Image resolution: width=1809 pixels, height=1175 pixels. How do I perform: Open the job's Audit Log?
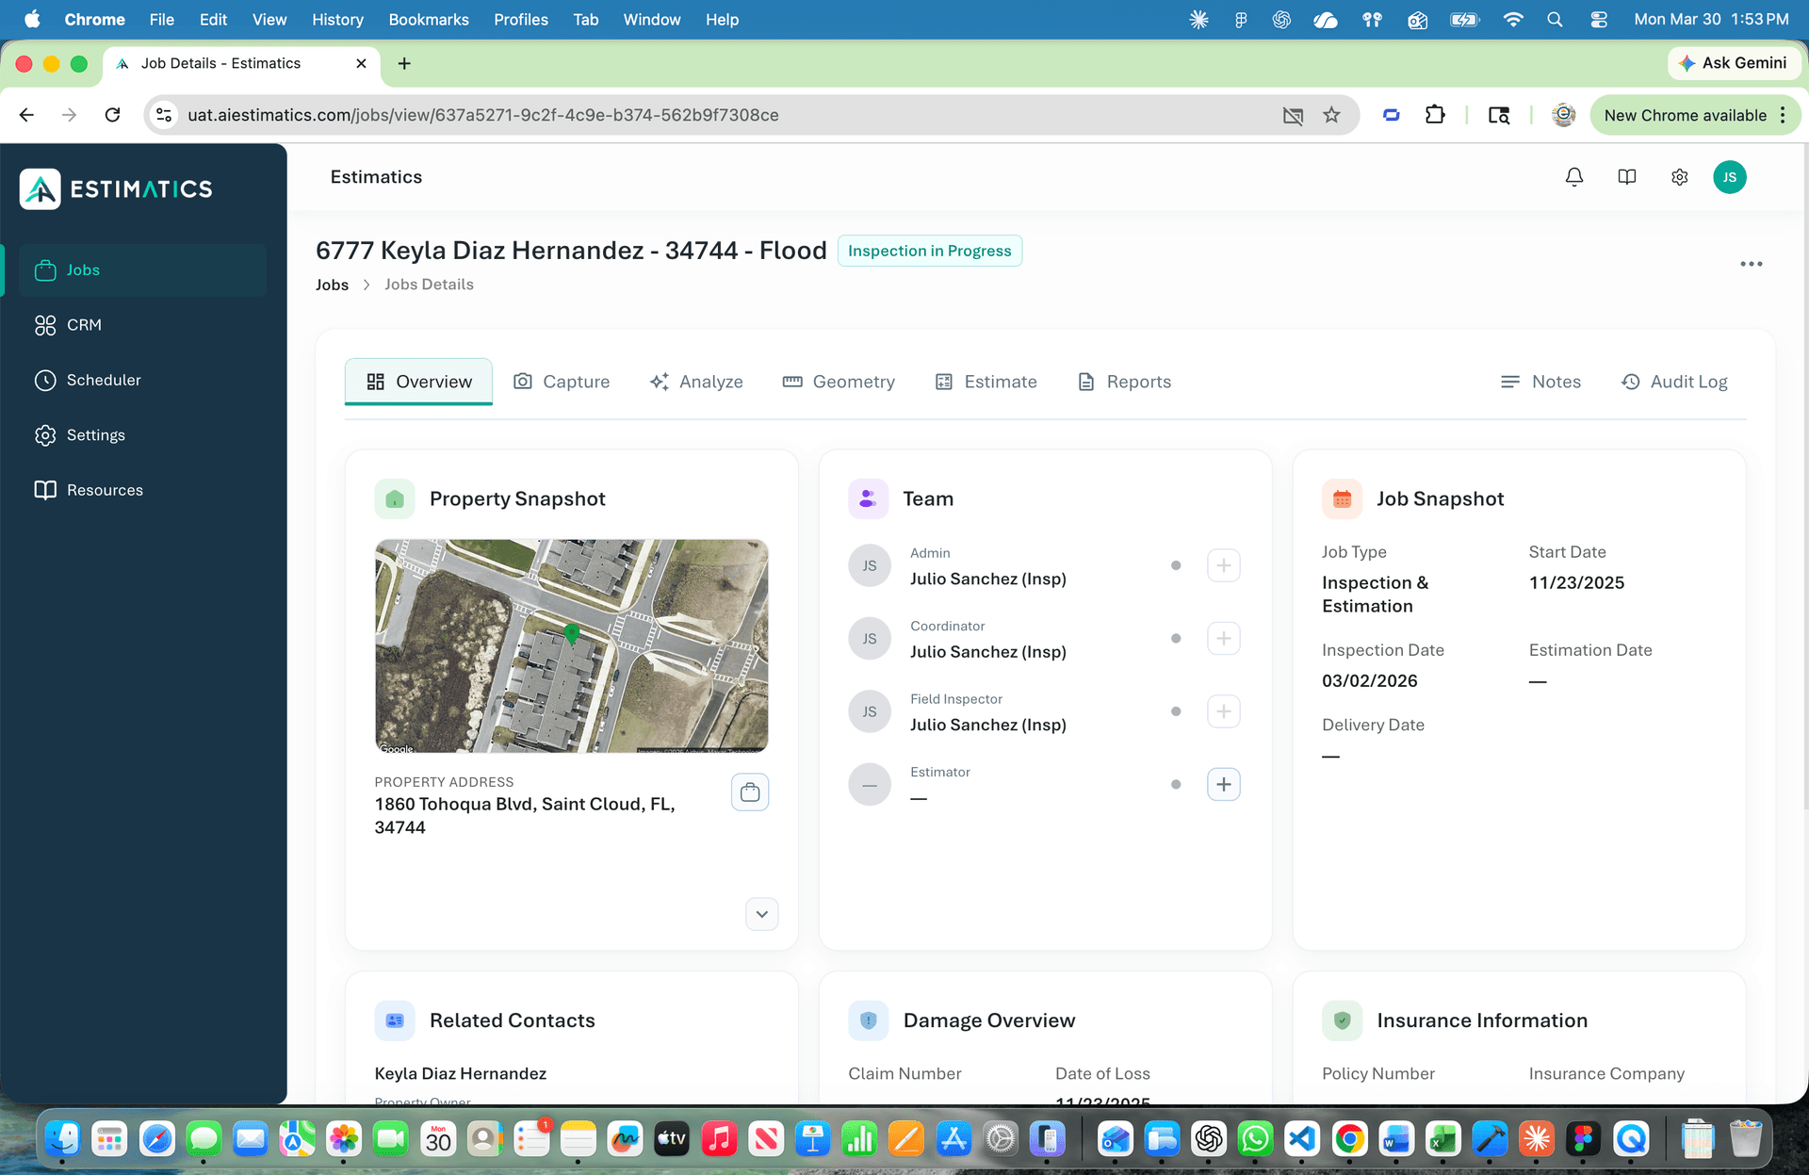point(1674,382)
